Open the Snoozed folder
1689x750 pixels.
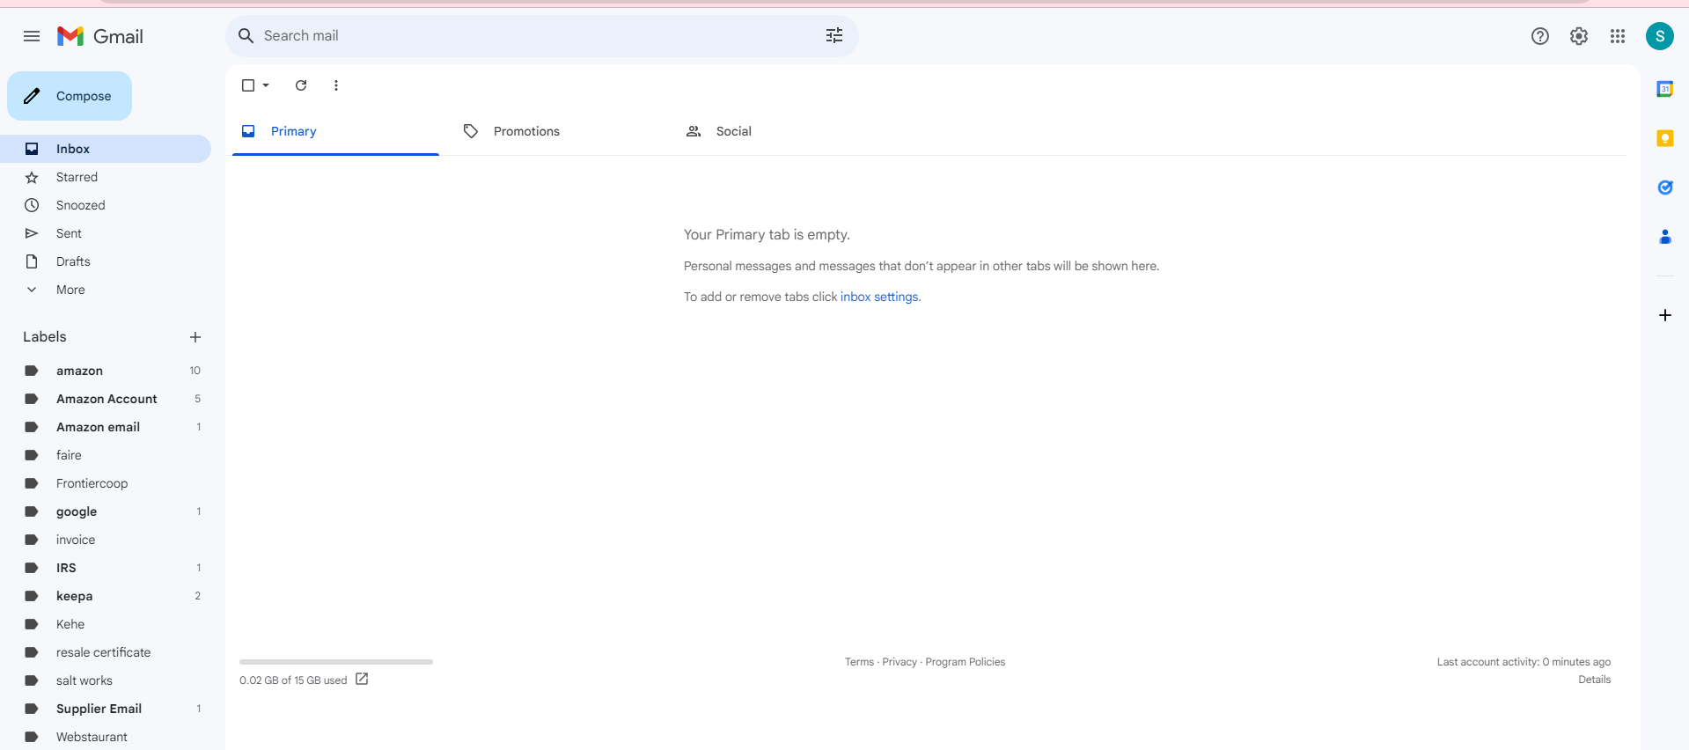pyautogui.click(x=106, y=205)
